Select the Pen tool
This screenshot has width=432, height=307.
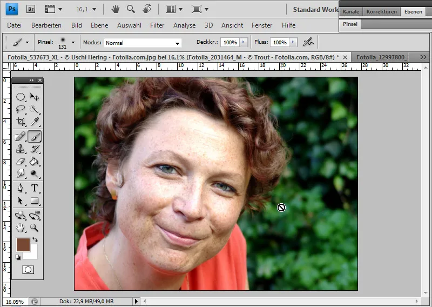coord(21,188)
